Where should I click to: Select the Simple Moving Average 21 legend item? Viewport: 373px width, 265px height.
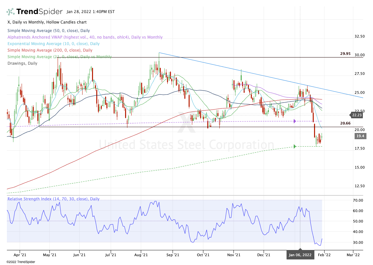click(x=59, y=57)
